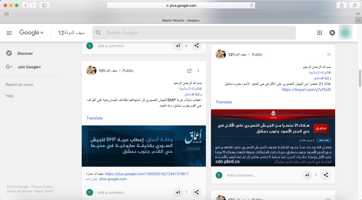Open the three-dot options menu on left post

tap(198, 71)
